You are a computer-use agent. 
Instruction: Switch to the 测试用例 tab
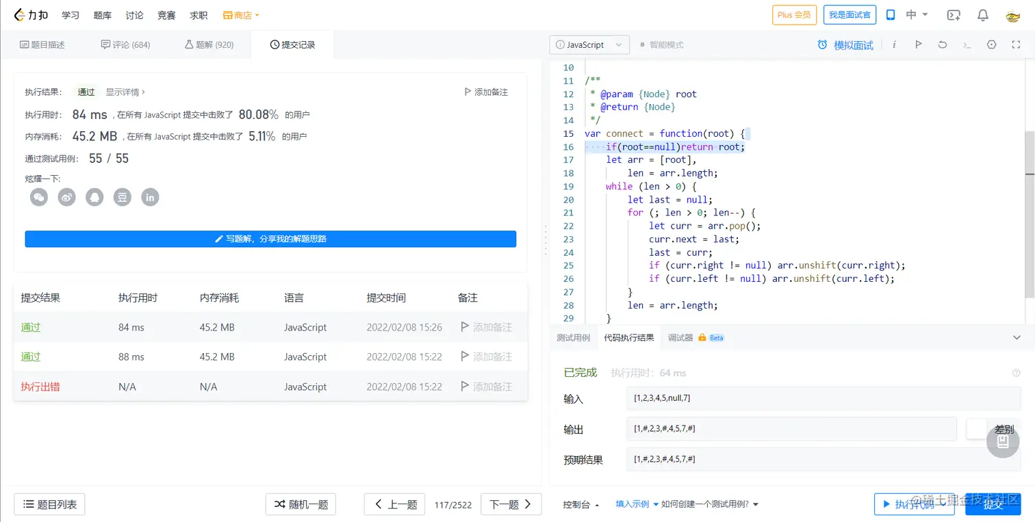click(573, 338)
